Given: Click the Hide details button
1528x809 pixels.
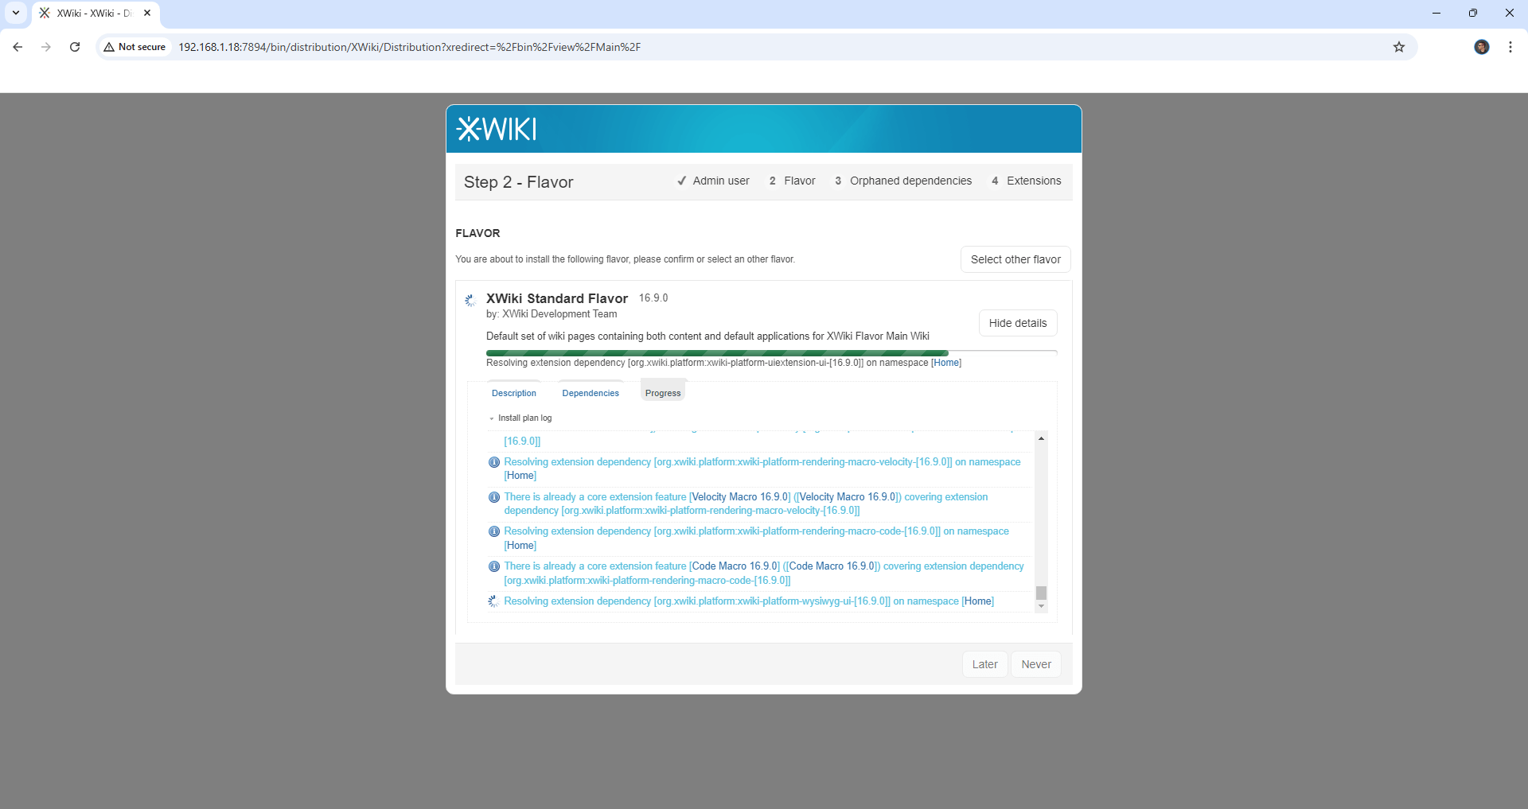Looking at the screenshot, I should [x=1018, y=323].
